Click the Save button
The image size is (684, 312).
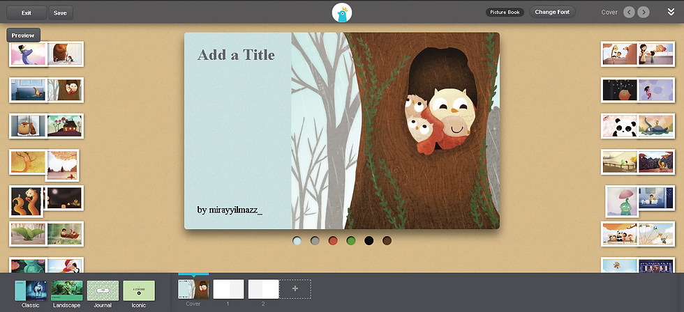60,13
